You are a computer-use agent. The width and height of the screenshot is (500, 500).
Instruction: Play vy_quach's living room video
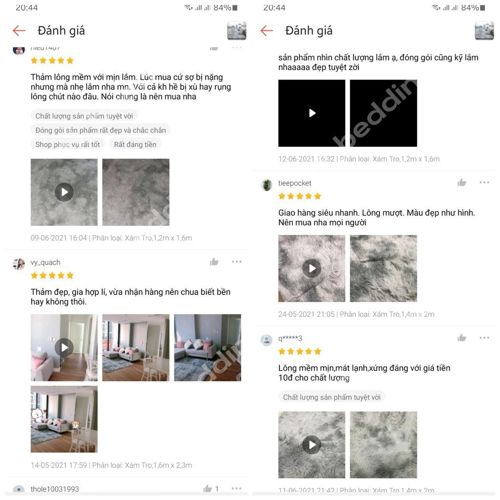tap(64, 348)
